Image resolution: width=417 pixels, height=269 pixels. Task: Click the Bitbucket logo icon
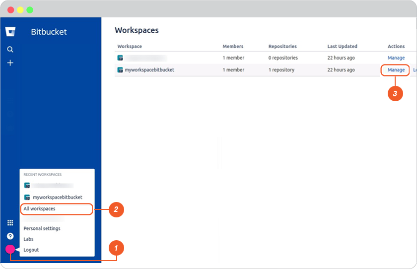coord(10,32)
